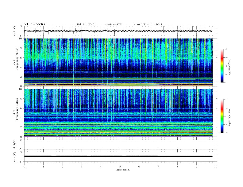Click the "10" tick on the time axis
Viewport: 243px width, 187px height.
pyautogui.click(x=216, y=167)
